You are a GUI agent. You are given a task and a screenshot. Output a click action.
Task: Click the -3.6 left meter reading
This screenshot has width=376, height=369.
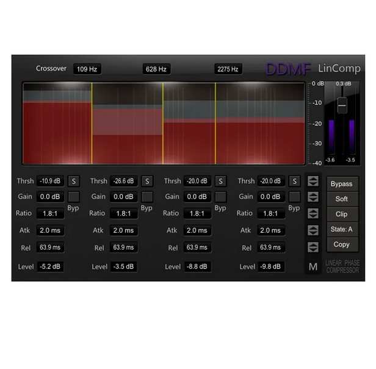click(330, 160)
